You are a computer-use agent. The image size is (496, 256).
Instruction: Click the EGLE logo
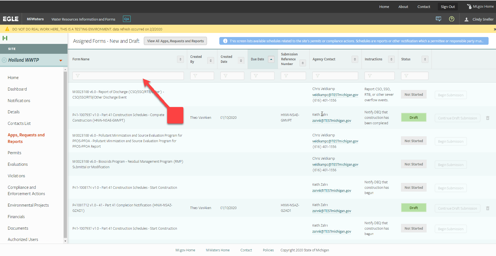[11, 19]
